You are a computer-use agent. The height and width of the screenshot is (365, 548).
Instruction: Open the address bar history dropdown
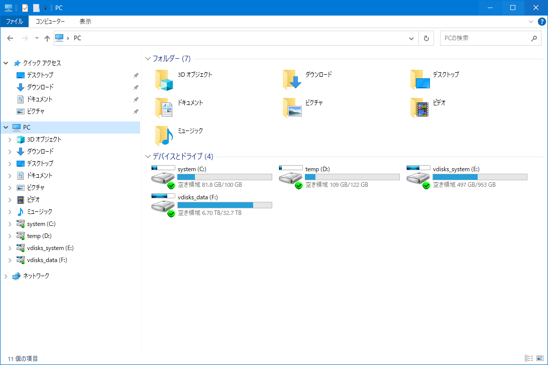(x=411, y=39)
